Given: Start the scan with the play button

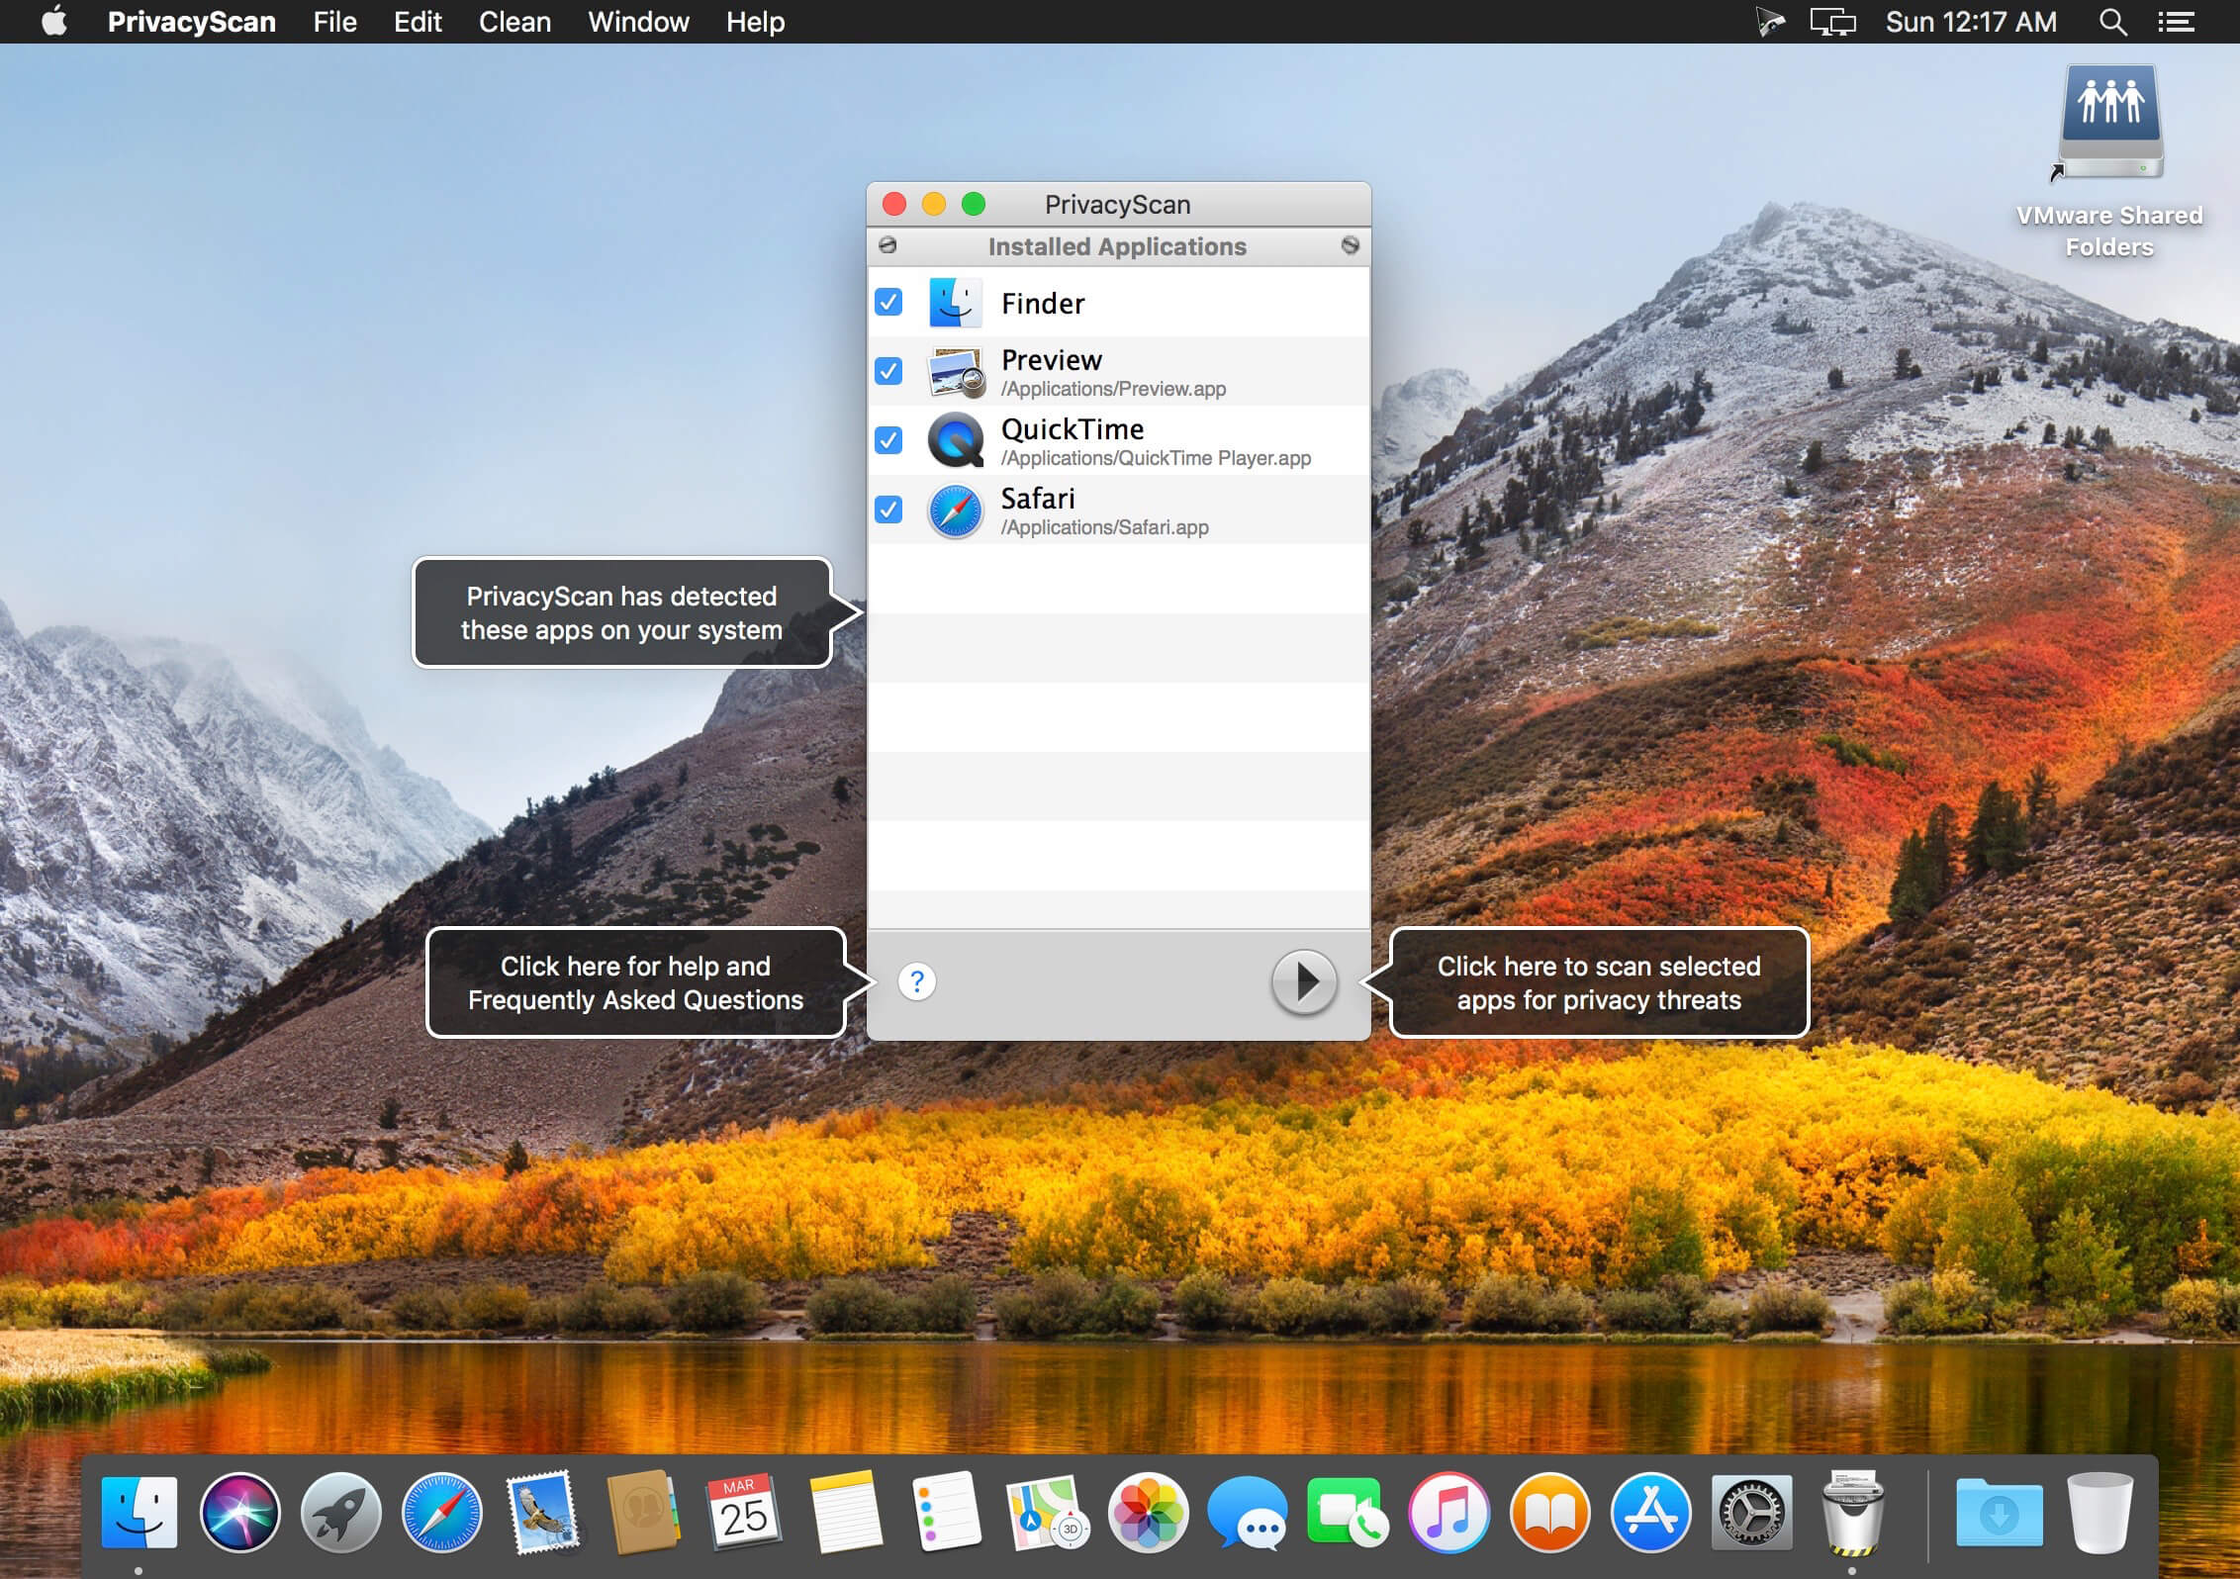Looking at the screenshot, I should (1303, 981).
